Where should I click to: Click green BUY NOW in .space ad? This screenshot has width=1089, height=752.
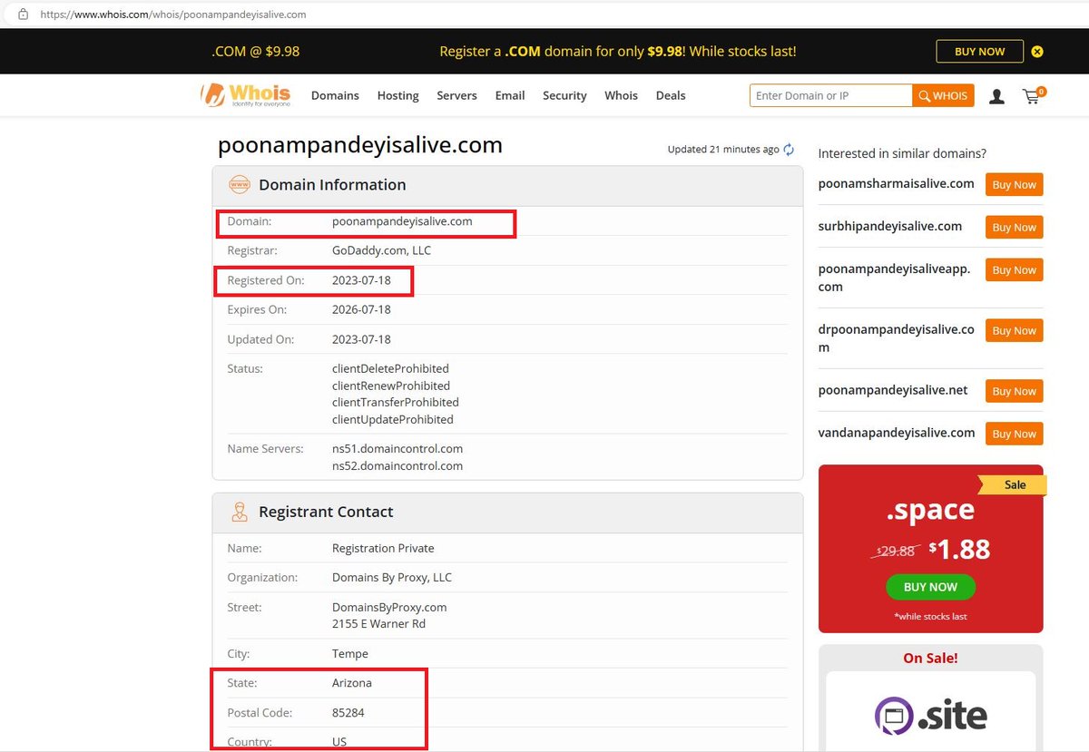pos(930,587)
